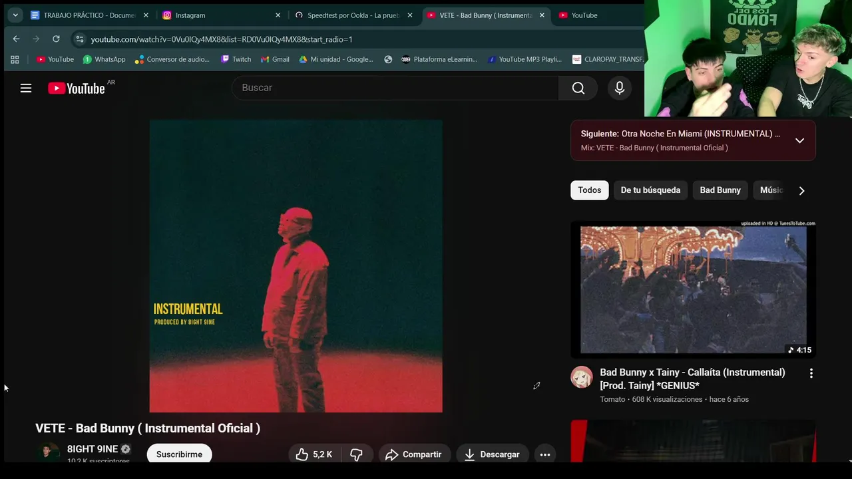Image resolution: width=852 pixels, height=479 pixels.
Task: Dislike the video with thumbs down
Action: tap(357, 454)
